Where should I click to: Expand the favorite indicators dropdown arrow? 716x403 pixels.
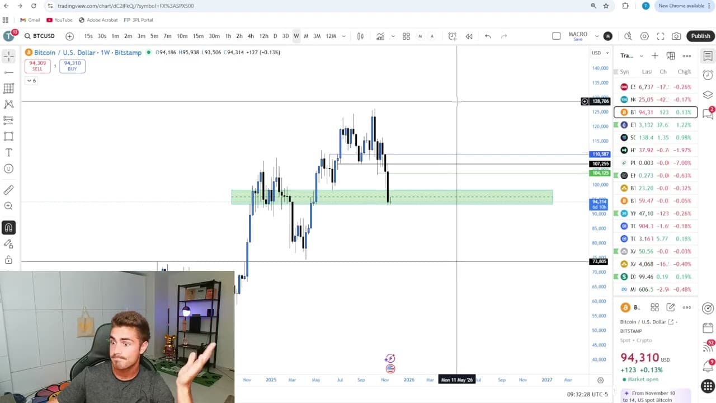393,36
